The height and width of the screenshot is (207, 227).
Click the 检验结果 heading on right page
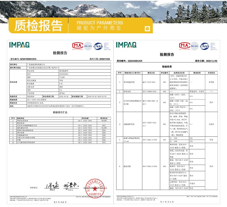(x=167, y=67)
